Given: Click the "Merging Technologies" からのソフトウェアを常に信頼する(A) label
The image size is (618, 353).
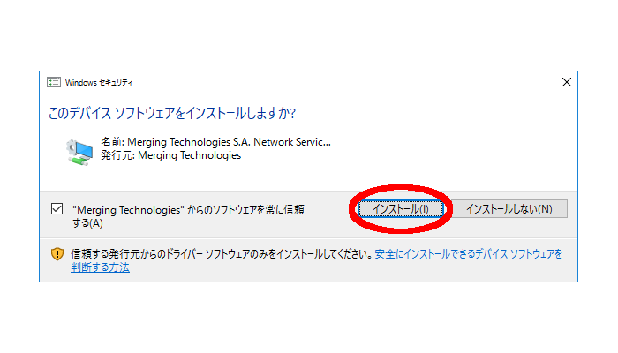Looking at the screenshot, I should point(188,216).
